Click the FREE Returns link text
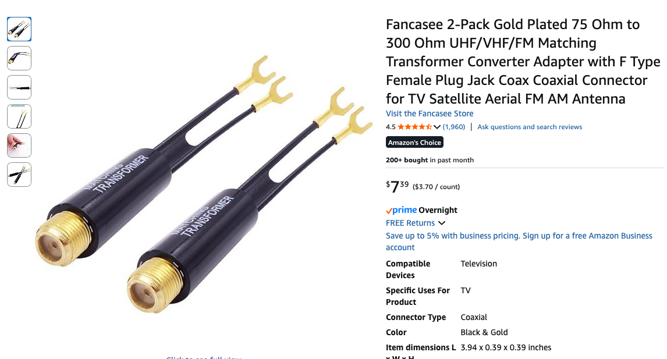 click(410, 223)
